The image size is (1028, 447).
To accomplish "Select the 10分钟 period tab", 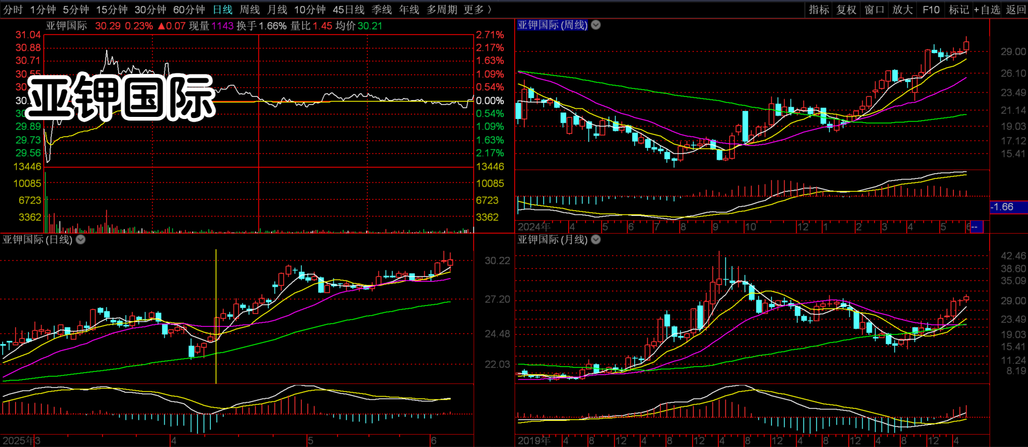I will click(x=310, y=10).
